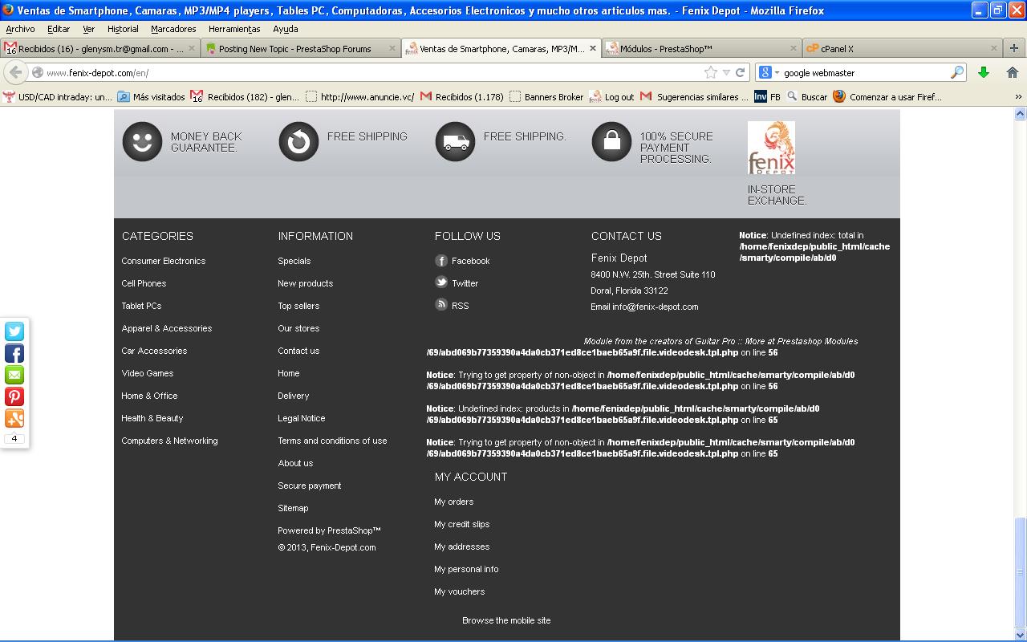The width and height of the screenshot is (1027, 642).
Task: Go to the Firefox home page icon
Action: click(x=1013, y=72)
